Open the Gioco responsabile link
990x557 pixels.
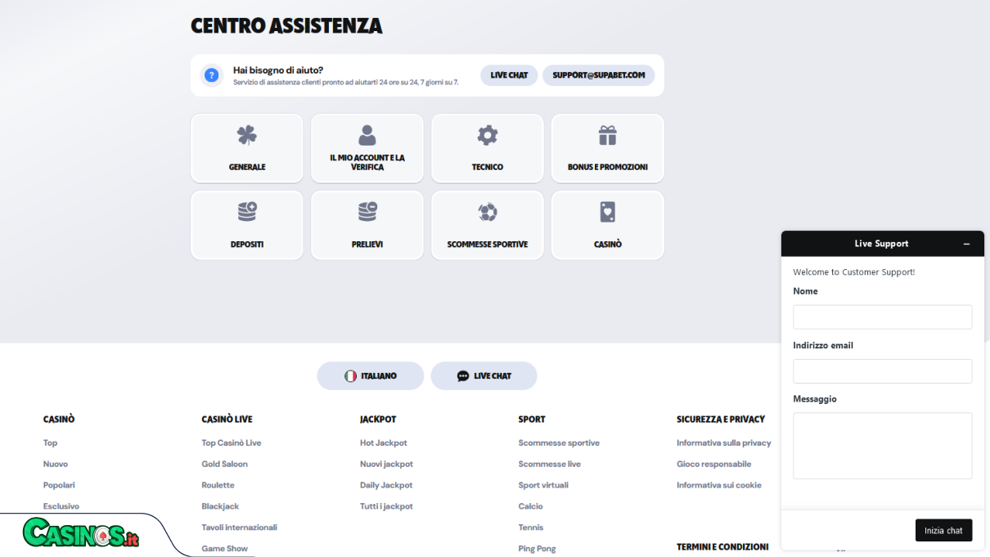[x=713, y=464]
